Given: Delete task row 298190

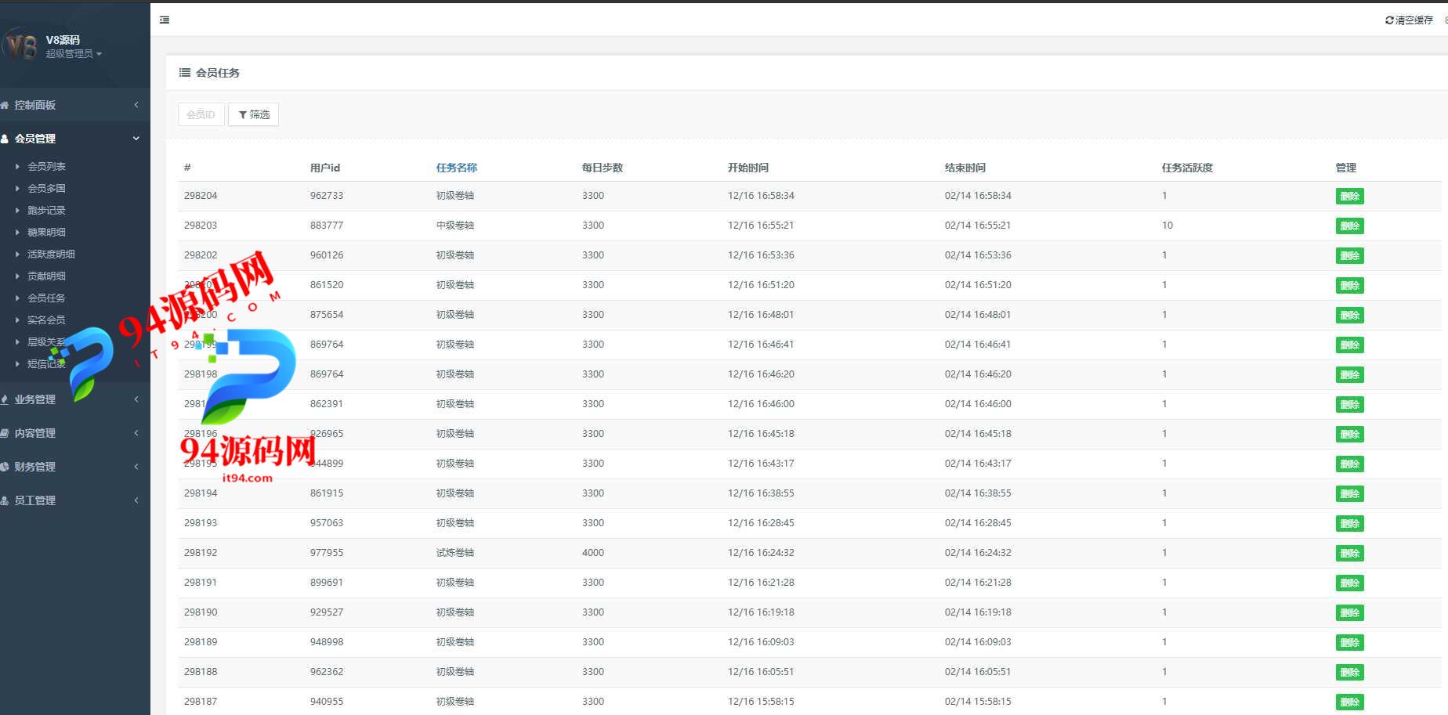Looking at the screenshot, I should click(x=1349, y=613).
